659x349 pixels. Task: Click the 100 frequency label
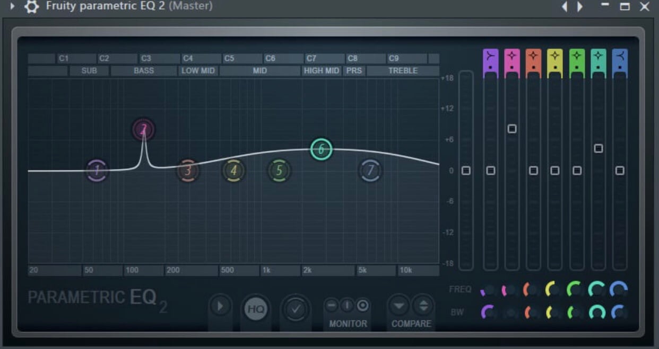click(132, 270)
